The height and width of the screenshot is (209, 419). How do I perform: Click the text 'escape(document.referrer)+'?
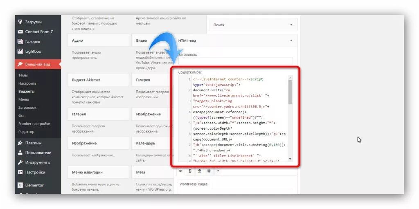click(220, 112)
